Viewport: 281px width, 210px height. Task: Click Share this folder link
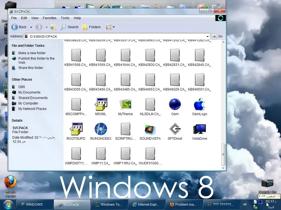31,68
